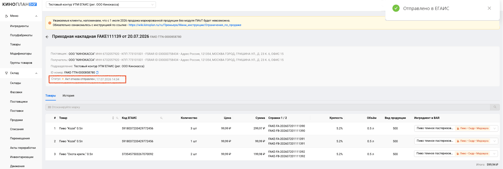
Task: Click sum 199,98 ₽ in the table
Action: pos(259,154)
